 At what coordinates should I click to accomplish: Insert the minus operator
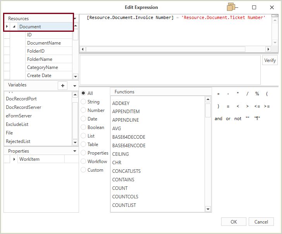tap(228, 94)
